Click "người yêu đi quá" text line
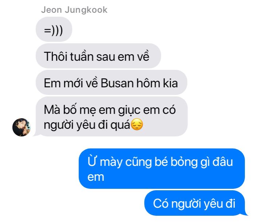 (87, 125)
